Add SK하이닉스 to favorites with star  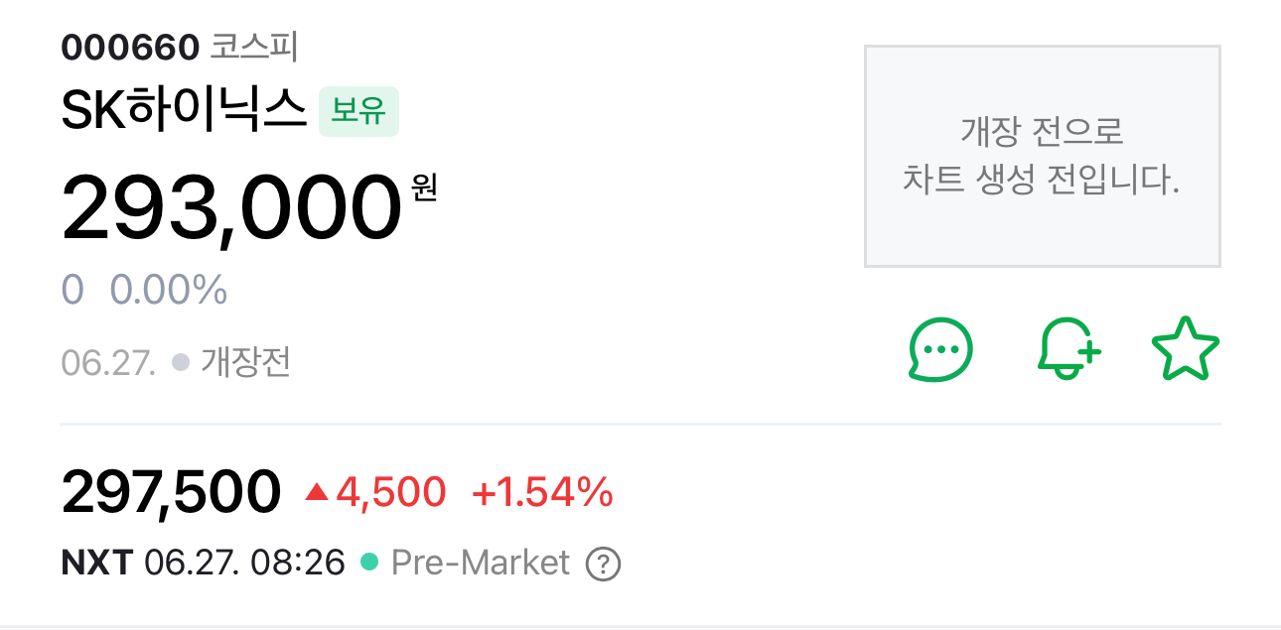(1185, 349)
